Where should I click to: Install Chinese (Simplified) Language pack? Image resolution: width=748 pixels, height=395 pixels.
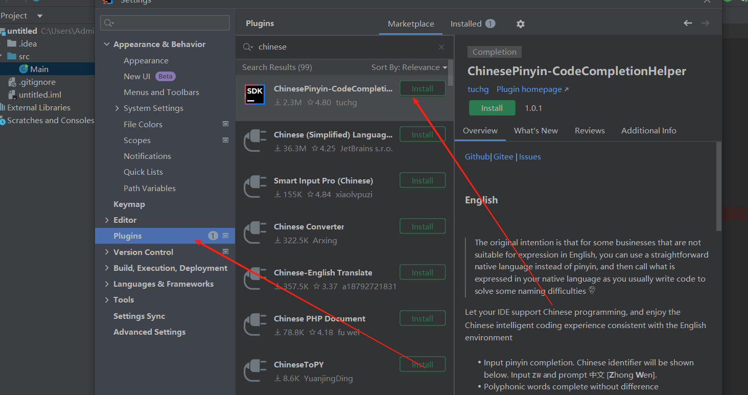click(423, 134)
